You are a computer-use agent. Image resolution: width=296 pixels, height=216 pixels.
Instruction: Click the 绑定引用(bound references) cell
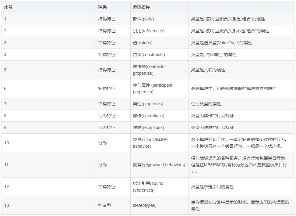click(160, 187)
